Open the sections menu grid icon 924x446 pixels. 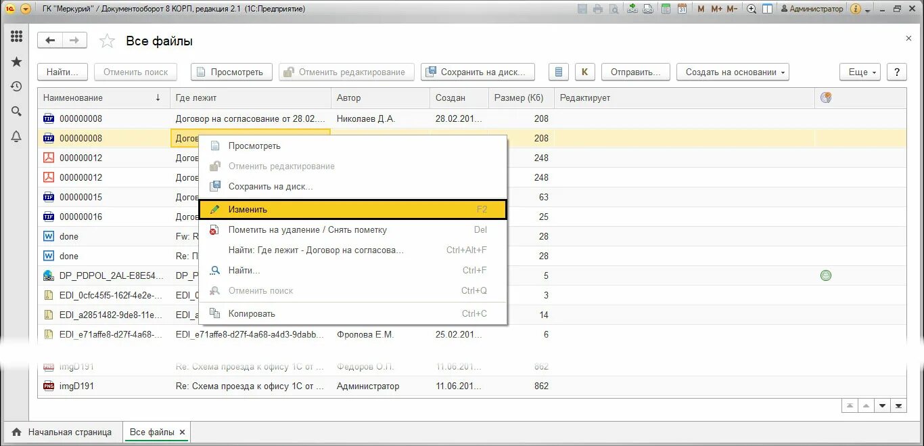pos(16,37)
